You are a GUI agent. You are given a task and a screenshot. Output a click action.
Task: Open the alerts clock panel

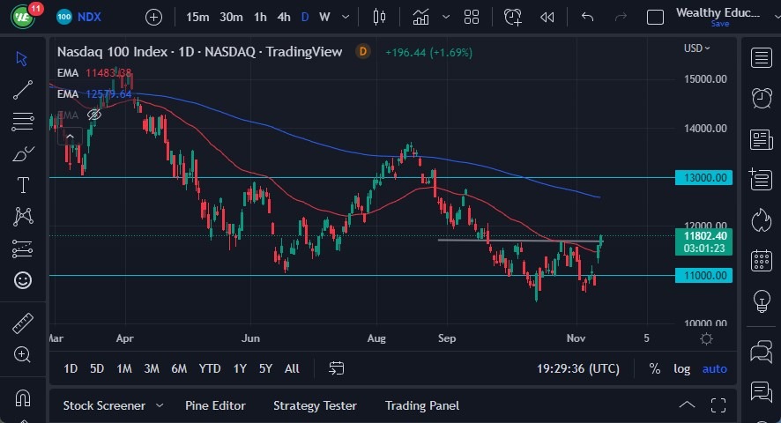761,97
